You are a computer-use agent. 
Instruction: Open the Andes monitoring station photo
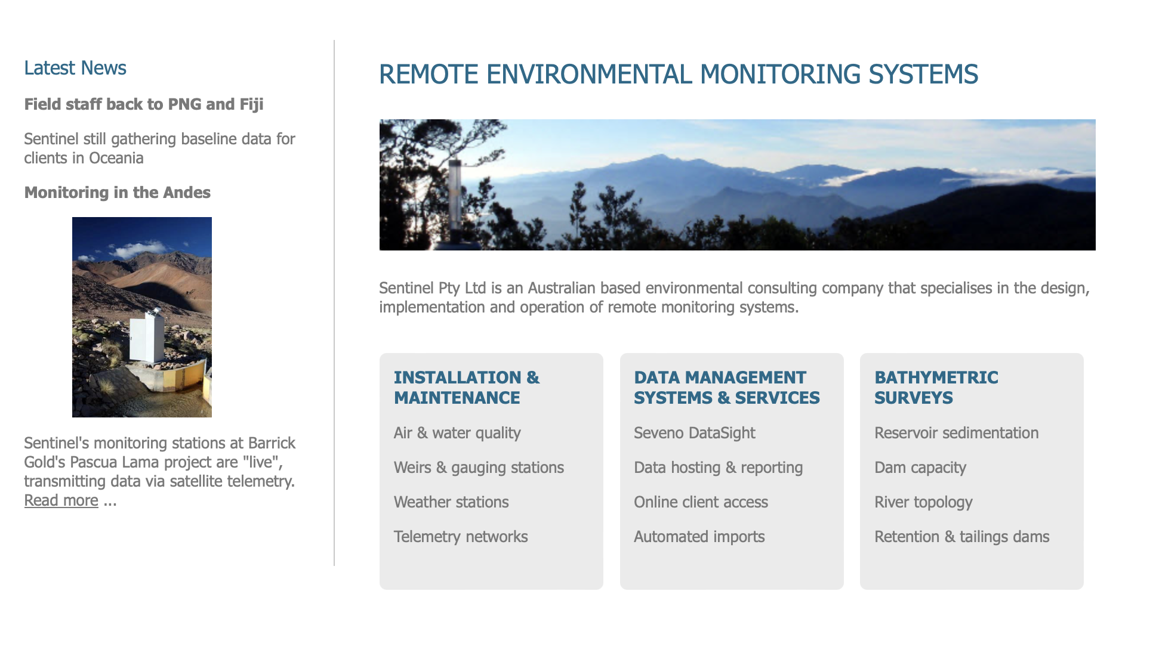click(x=141, y=317)
